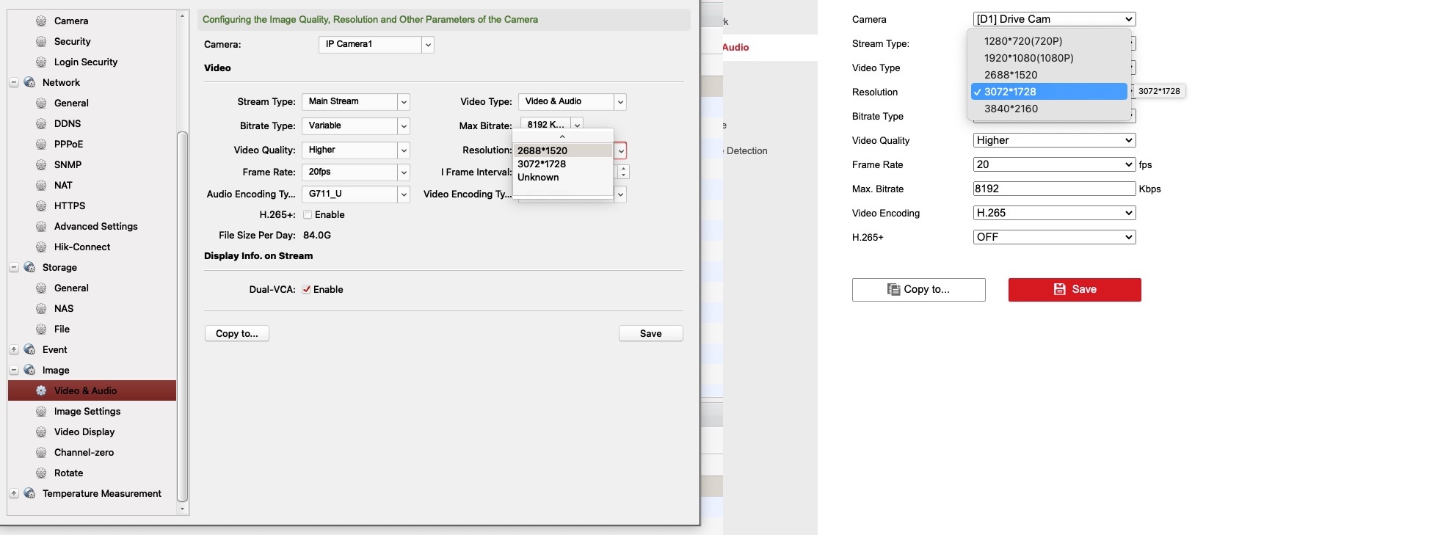Open the Frame Rate dropdown showing 20fps
1446x535 pixels.
pyautogui.click(x=355, y=172)
